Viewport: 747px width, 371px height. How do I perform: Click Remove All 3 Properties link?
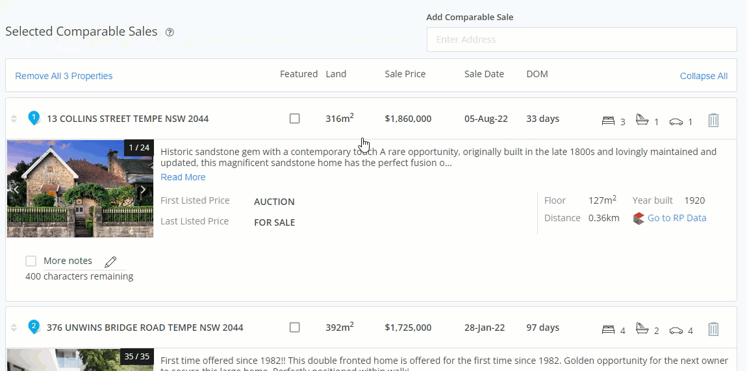click(x=64, y=76)
